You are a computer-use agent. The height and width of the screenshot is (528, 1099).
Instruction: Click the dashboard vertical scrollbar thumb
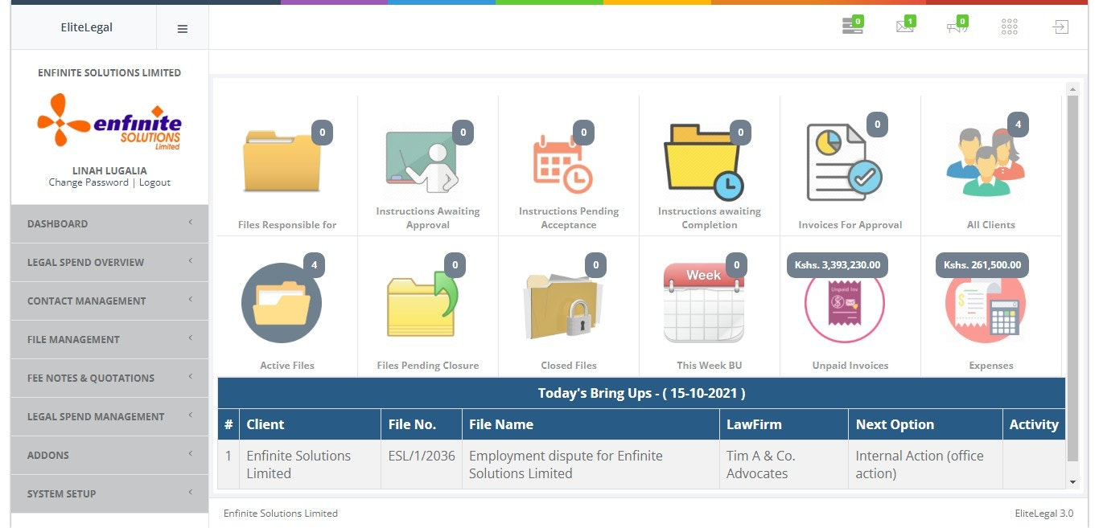pos(1072,278)
